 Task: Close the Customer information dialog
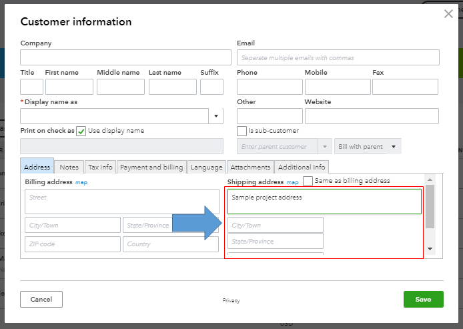coord(448,14)
